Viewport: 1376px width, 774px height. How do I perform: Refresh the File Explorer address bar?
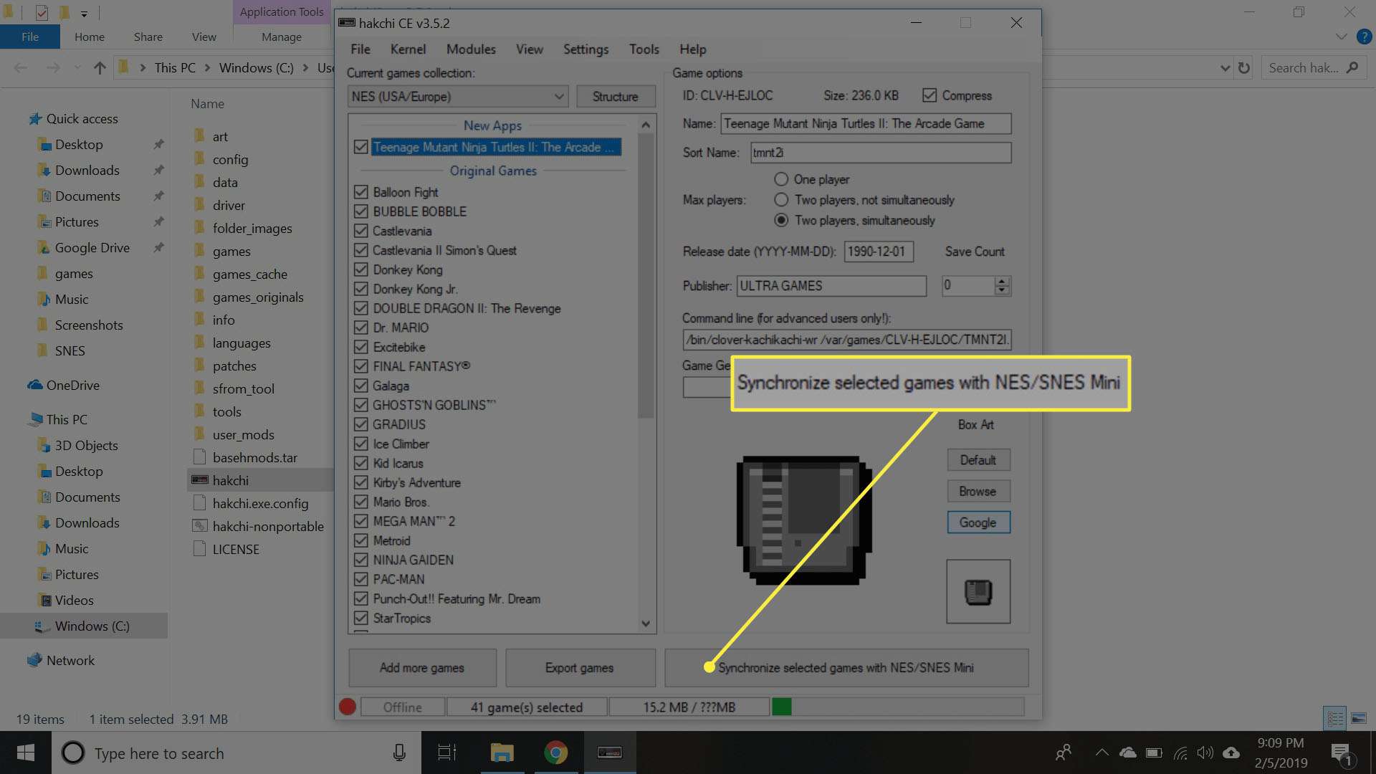(x=1244, y=68)
